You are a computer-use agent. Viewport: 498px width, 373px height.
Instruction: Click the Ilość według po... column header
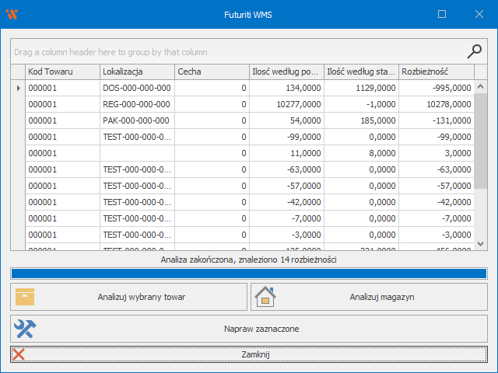point(286,71)
